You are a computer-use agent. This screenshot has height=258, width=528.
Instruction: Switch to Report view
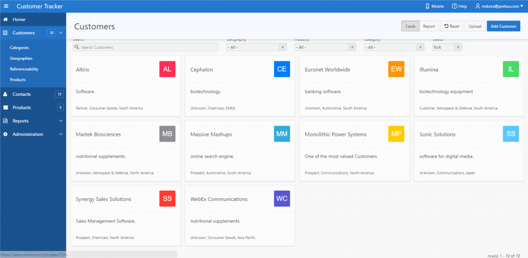click(x=429, y=26)
